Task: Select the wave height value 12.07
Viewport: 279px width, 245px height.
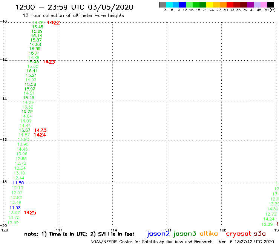Action: click(x=17, y=193)
